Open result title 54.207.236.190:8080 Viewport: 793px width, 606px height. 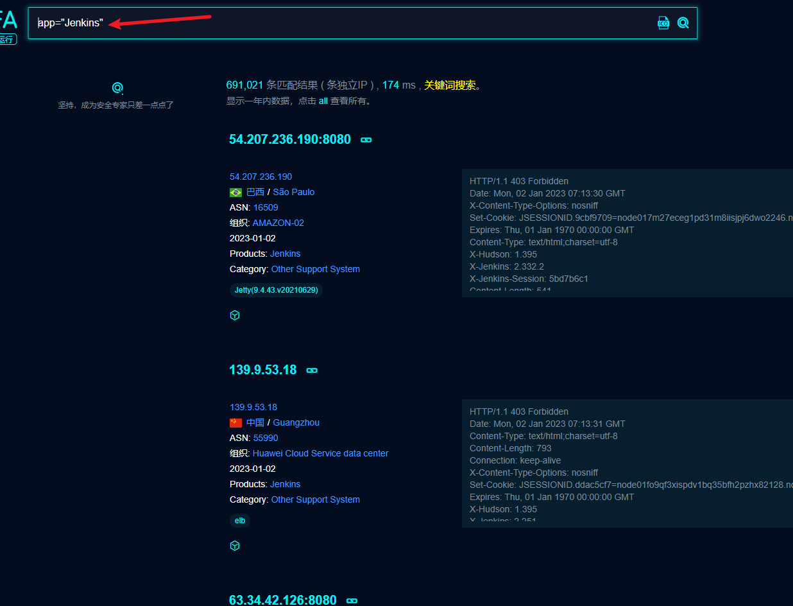tap(290, 139)
